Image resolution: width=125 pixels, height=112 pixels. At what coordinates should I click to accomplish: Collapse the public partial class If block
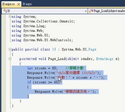10,50
